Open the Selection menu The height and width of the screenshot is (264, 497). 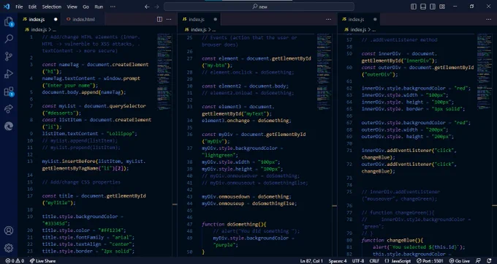click(x=52, y=7)
